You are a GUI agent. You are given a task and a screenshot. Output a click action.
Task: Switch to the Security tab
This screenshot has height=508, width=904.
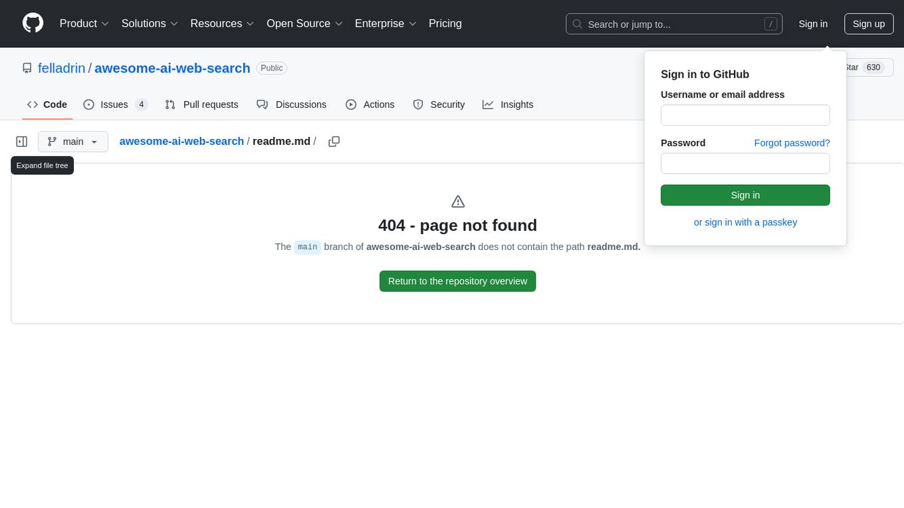pyautogui.click(x=439, y=104)
